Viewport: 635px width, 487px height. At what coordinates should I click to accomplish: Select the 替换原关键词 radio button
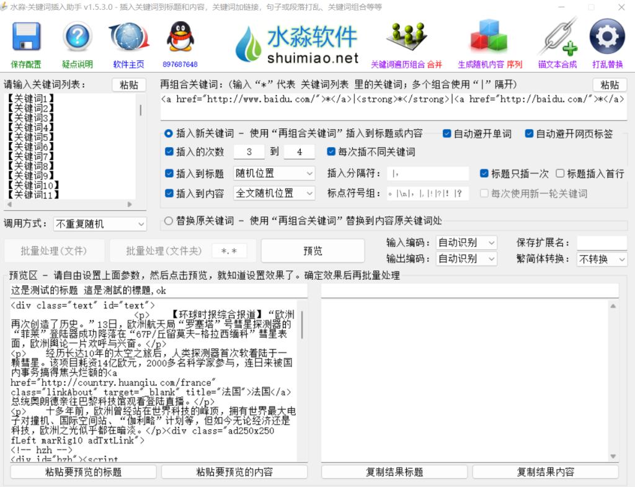(168, 221)
